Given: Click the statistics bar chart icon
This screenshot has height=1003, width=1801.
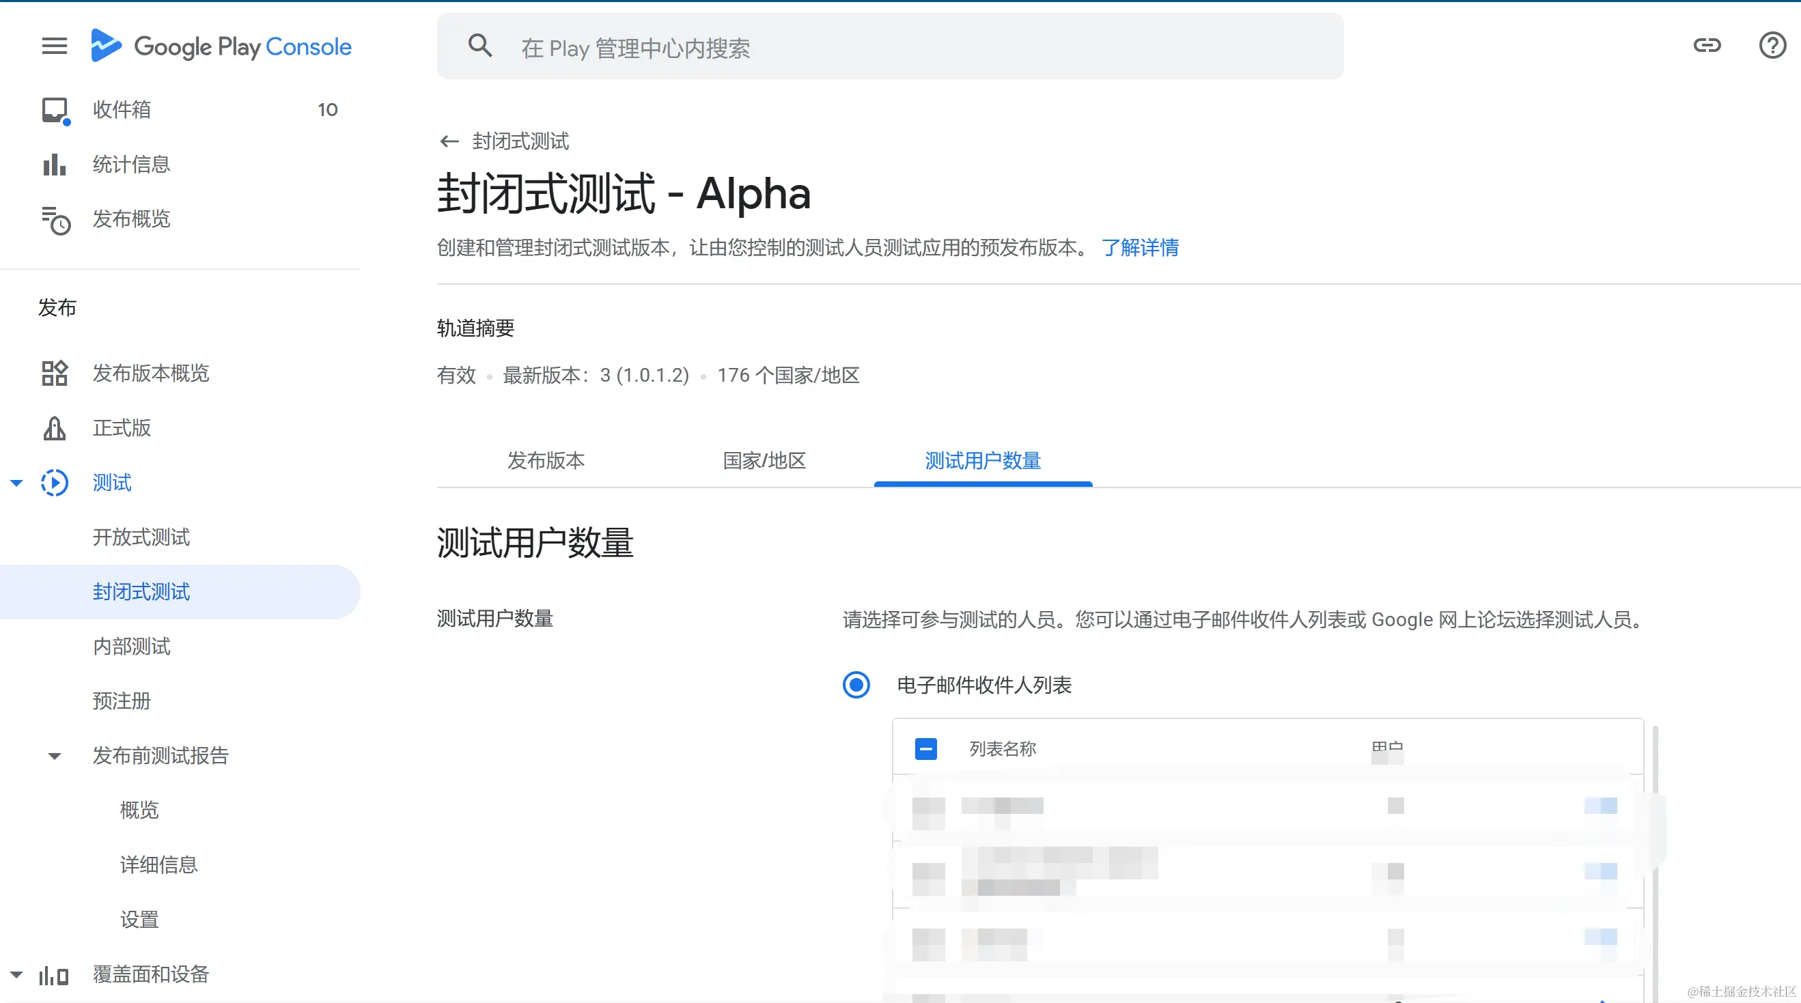Looking at the screenshot, I should (x=55, y=165).
